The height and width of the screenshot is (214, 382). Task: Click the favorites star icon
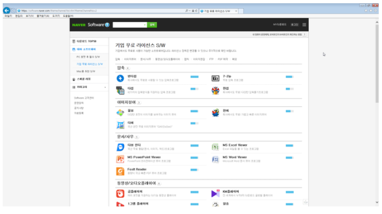point(371,11)
